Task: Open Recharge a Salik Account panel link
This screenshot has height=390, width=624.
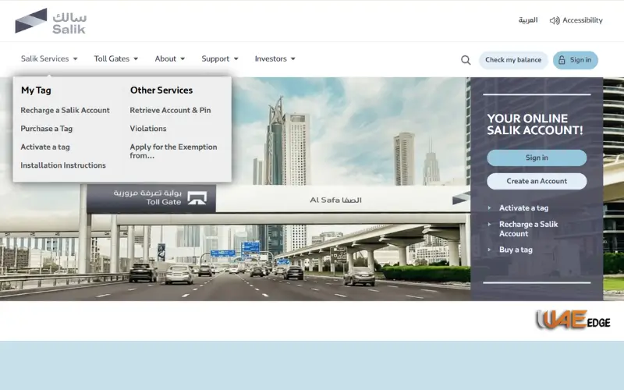Action: (x=529, y=229)
